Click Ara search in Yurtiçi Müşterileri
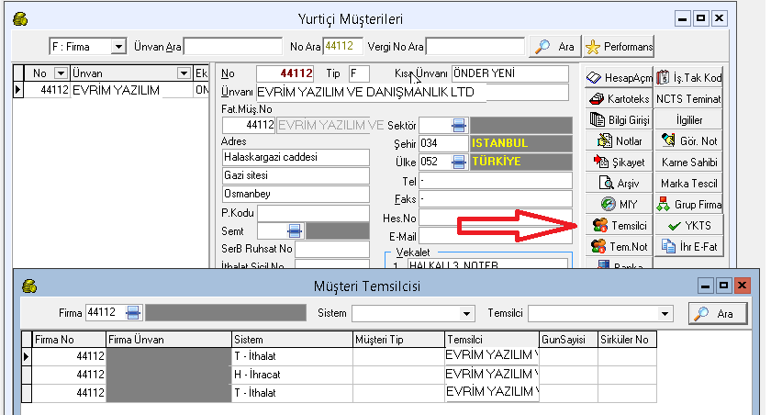Image resolution: width=771 pixels, height=415 pixels. click(555, 47)
